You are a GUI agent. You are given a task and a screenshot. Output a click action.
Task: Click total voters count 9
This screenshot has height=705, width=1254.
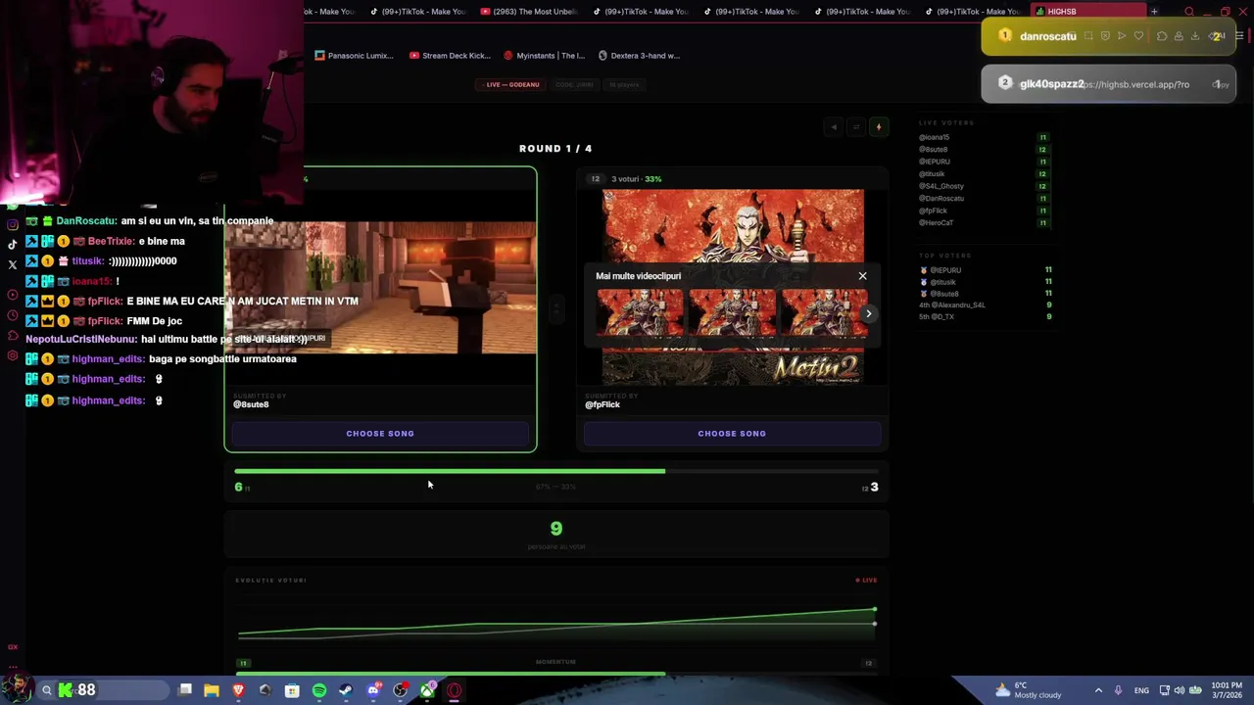(555, 529)
